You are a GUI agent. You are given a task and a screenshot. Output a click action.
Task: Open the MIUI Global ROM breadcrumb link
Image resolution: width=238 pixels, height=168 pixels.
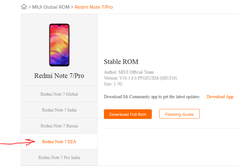(x=51, y=7)
